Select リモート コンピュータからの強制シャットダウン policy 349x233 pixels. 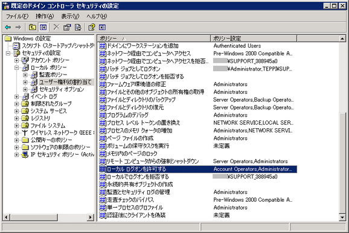[153, 161]
